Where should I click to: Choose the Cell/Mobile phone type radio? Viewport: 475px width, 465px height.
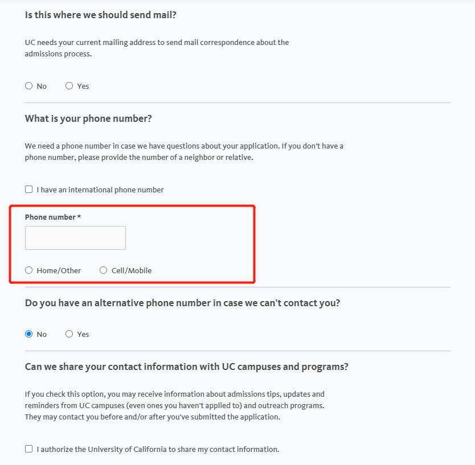103,270
